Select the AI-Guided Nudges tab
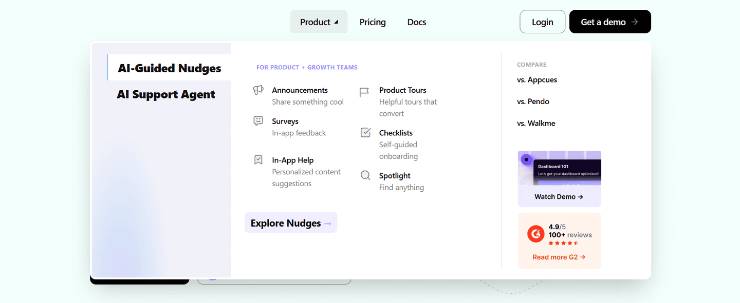The height and width of the screenshot is (303, 740). (x=170, y=68)
